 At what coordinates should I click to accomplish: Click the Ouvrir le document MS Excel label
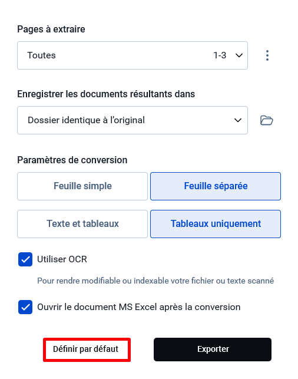pyautogui.click(x=139, y=307)
